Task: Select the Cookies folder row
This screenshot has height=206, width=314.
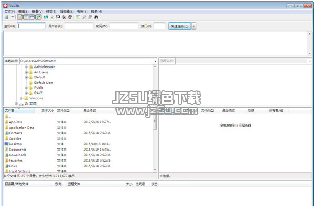Action: pos(78,139)
